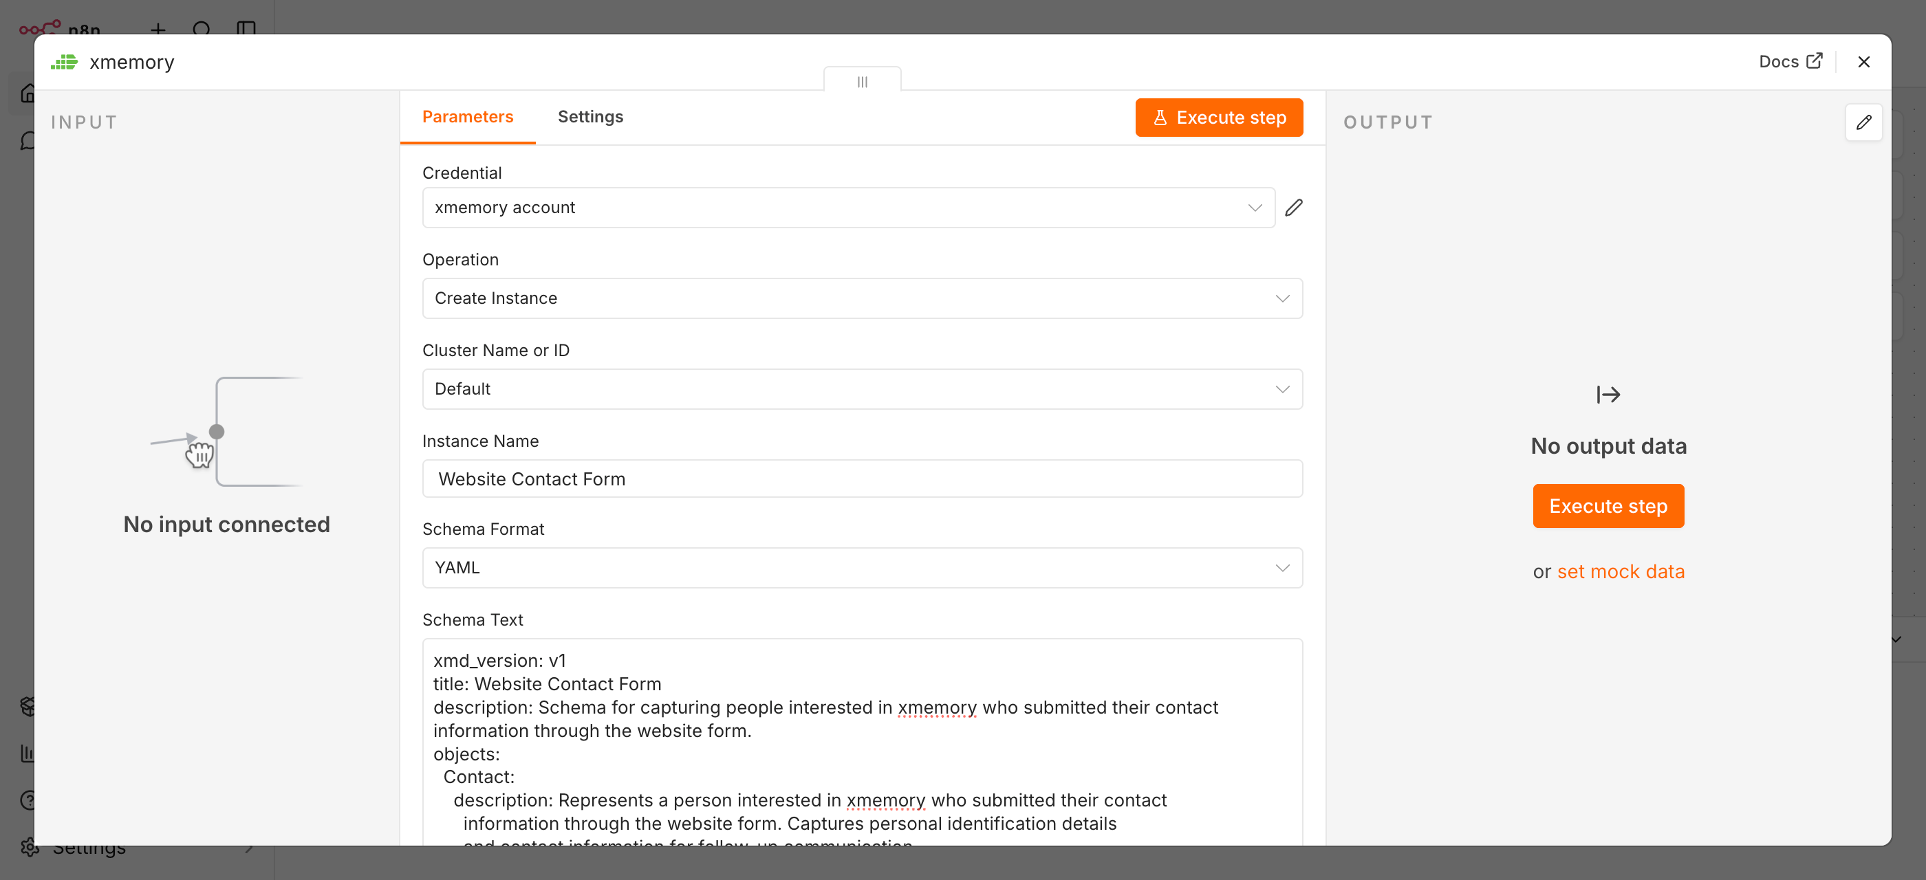Click the xmemory node logo icon
1926x880 pixels.
click(x=64, y=62)
